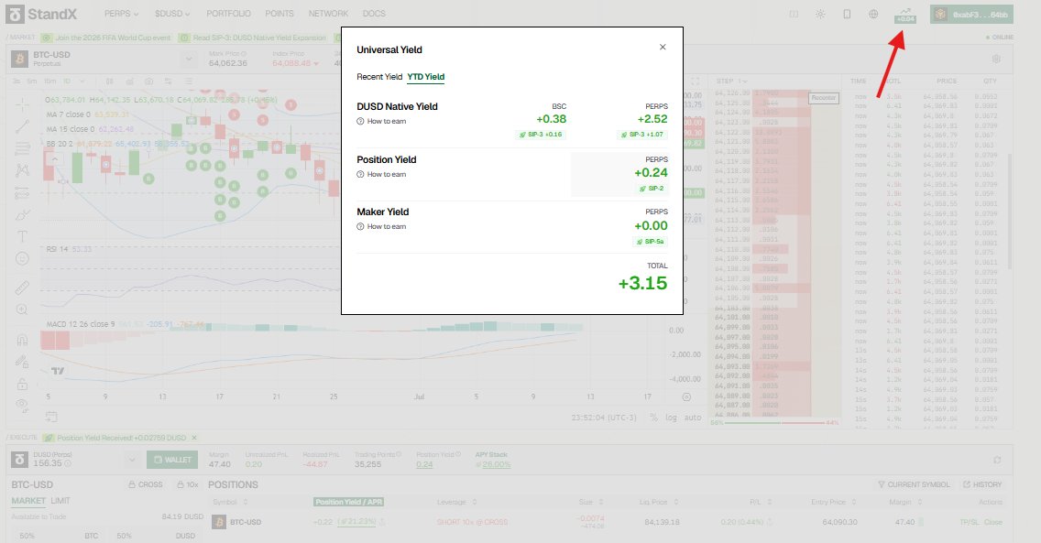Image resolution: width=1041 pixels, height=543 pixels.
Task: Select the forecast and measurement tool
Action: click(x=22, y=193)
